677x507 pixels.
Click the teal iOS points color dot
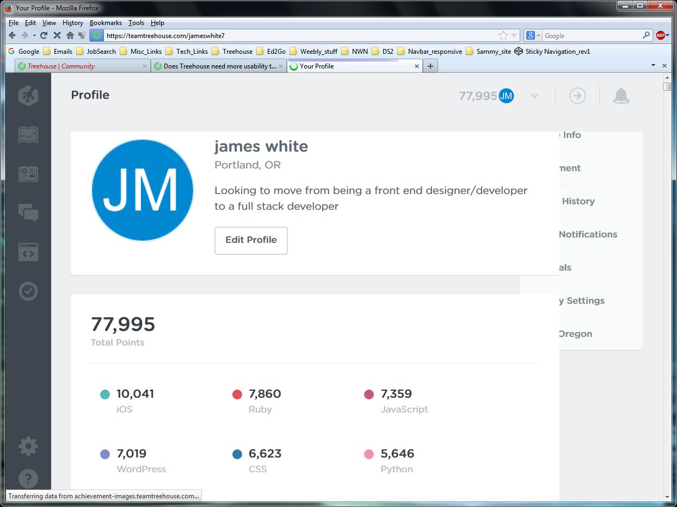point(105,395)
